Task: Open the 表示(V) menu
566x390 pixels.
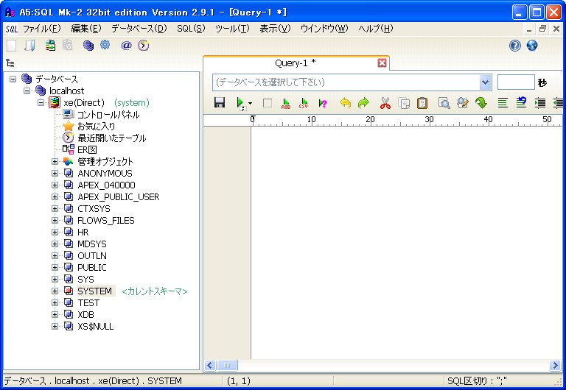Action: pyautogui.click(x=275, y=29)
